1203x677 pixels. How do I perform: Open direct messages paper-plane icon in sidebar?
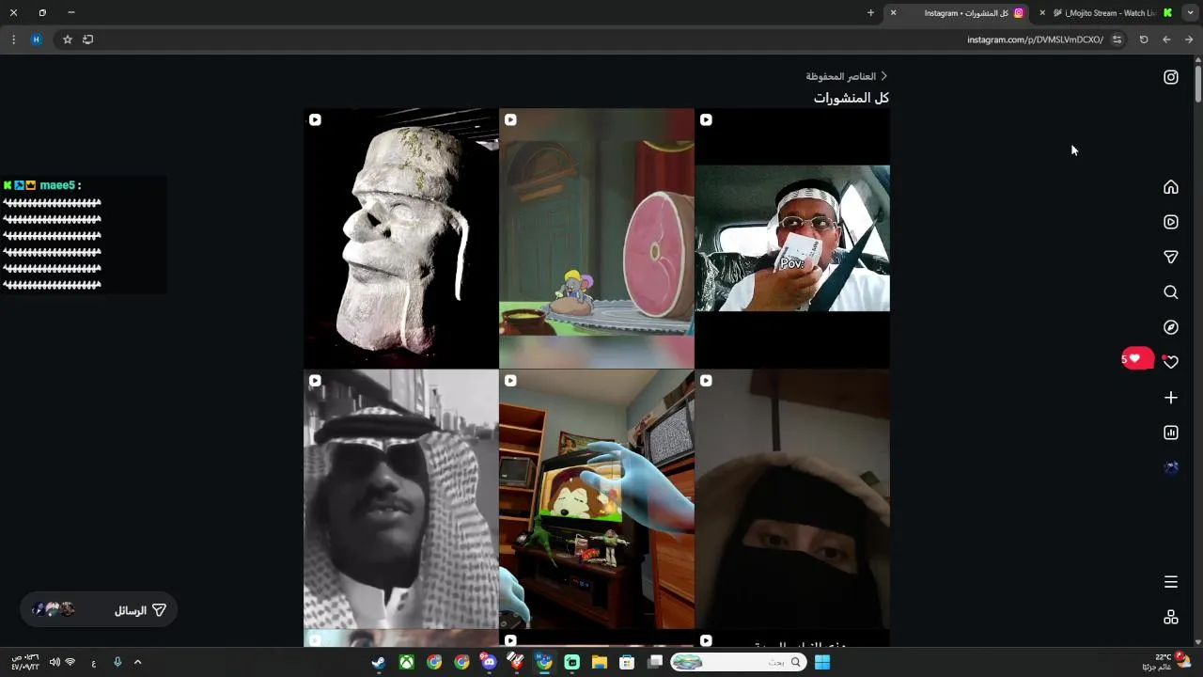click(x=1171, y=257)
